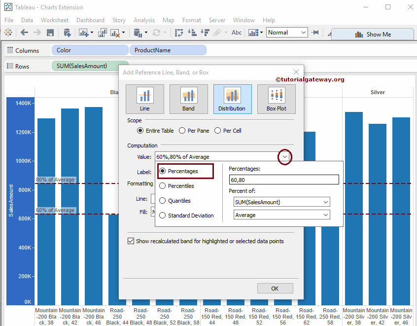Expand the Average aggregation dropdown
Viewport: 417px width, 326px height.
pyautogui.click(x=281, y=215)
